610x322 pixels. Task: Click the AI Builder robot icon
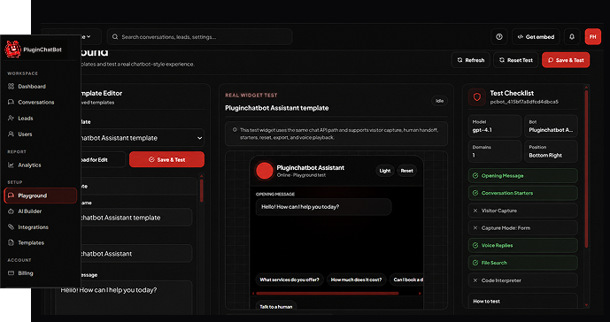(x=11, y=211)
